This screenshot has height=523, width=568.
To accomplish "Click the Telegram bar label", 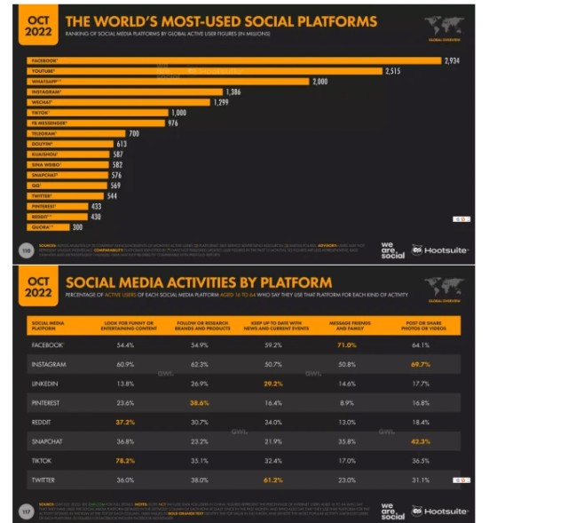I will [x=43, y=134].
